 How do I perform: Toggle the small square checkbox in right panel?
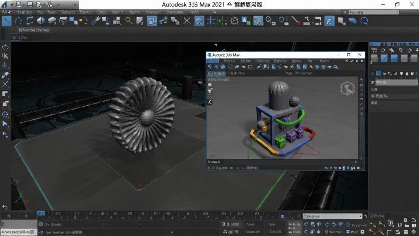[x=373, y=96]
